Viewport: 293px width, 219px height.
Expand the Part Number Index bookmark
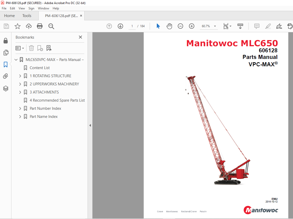click(x=20, y=108)
